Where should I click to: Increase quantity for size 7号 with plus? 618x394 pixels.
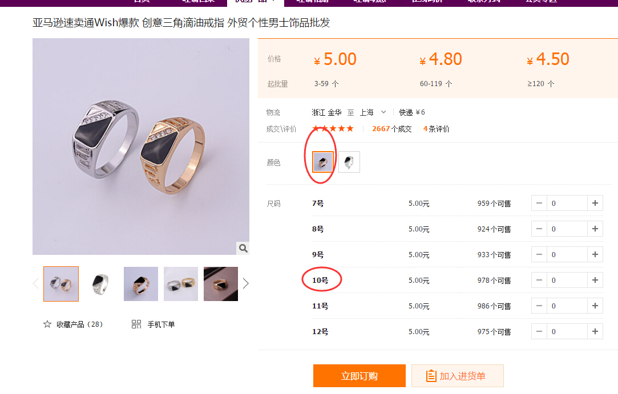(x=595, y=204)
